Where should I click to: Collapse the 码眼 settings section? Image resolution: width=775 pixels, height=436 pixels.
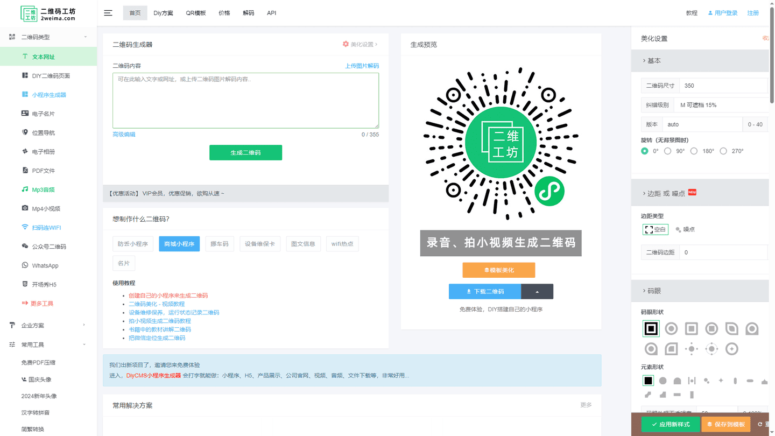pyautogui.click(x=700, y=291)
